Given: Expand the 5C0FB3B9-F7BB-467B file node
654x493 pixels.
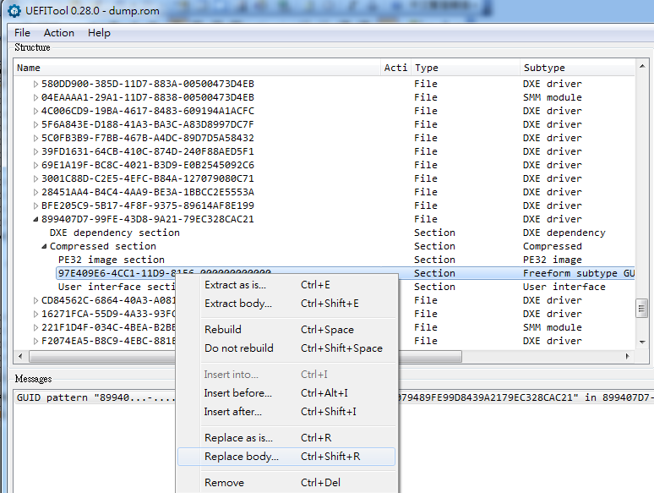Looking at the screenshot, I should (35, 138).
